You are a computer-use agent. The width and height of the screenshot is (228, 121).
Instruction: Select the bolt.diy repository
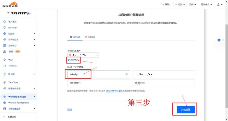(99, 74)
